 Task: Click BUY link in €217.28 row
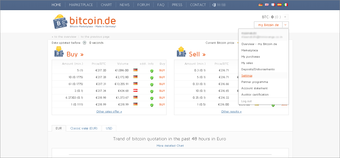(x=162, y=77)
